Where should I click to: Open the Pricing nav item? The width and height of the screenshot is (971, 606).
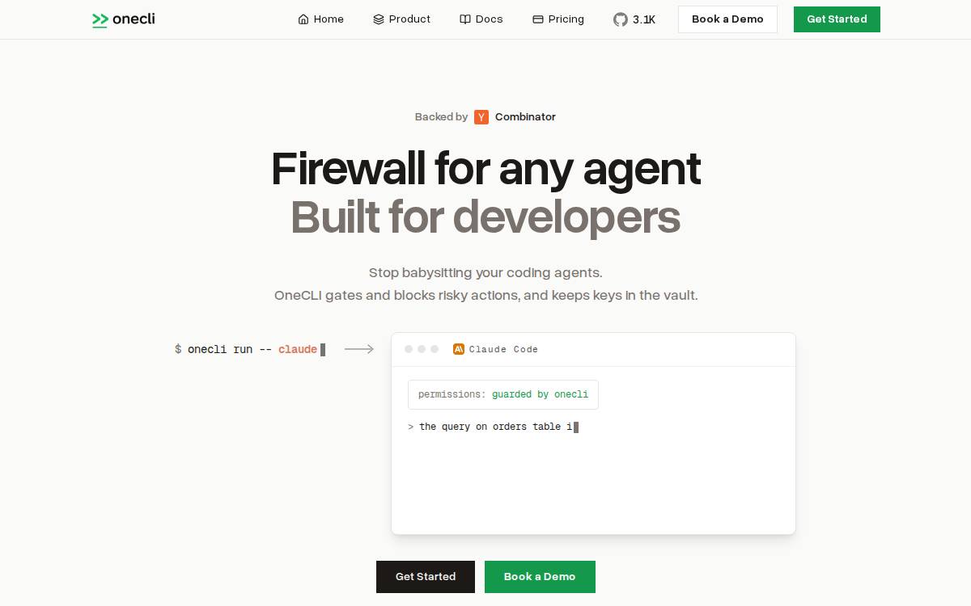558,19
